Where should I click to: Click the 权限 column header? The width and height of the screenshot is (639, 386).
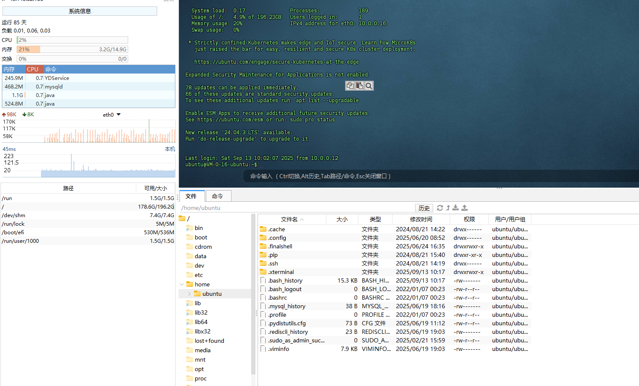coord(469,219)
